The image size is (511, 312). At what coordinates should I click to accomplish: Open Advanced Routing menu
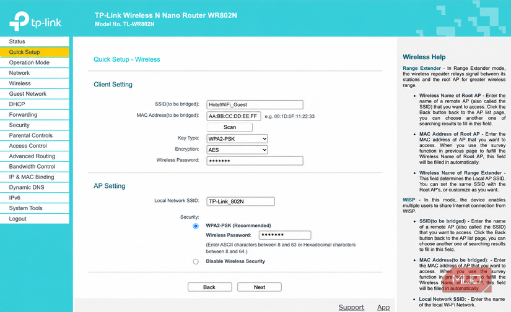35,156
